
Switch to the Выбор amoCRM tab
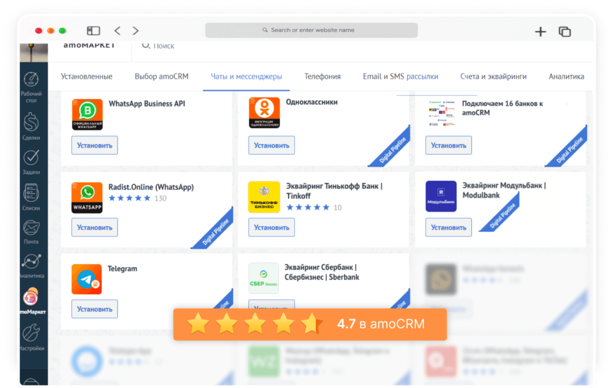tap(161, 76)
